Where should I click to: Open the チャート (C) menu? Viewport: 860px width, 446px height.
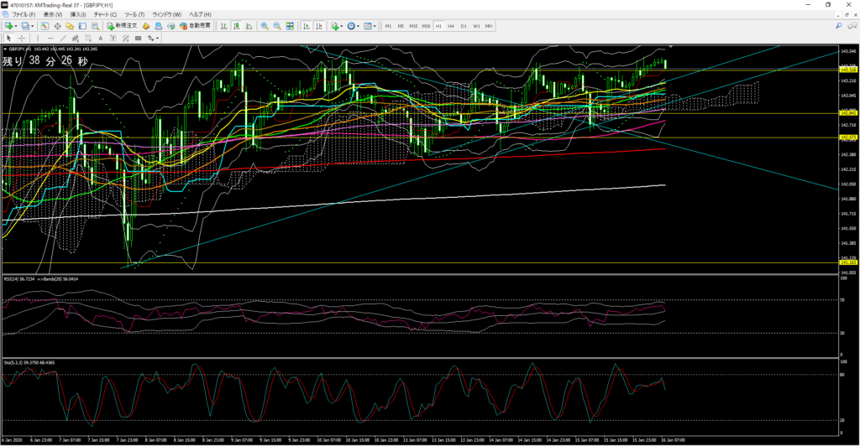(x=105, y=15)
